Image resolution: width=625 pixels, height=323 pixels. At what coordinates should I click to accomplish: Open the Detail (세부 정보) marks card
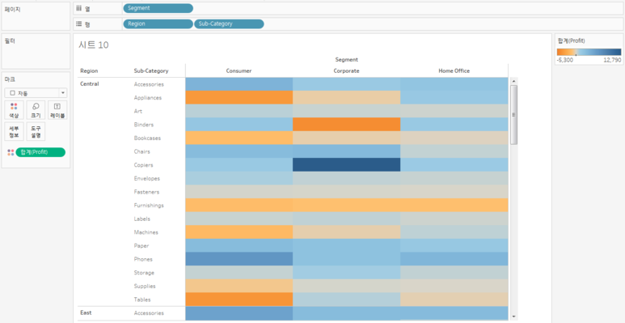pyautogui.click(x=14, y=131)
